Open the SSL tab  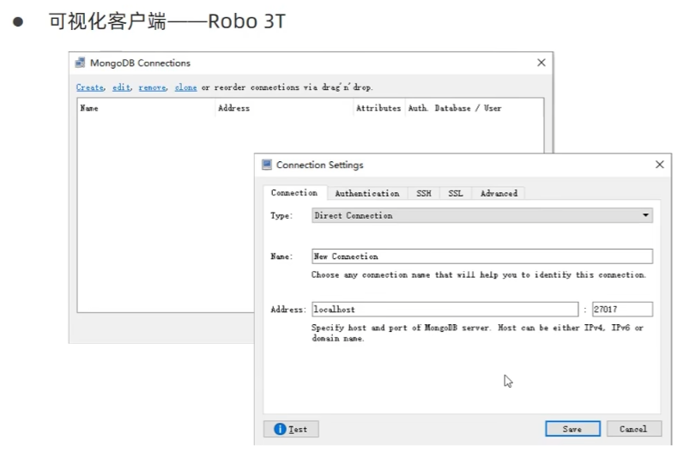(456, 193)
